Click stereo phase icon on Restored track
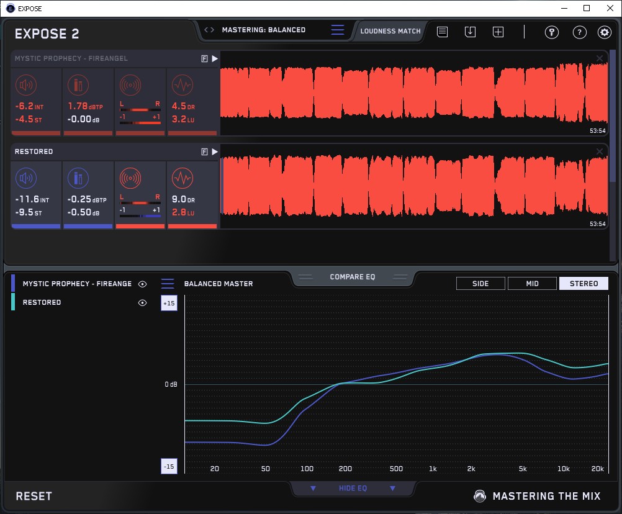Viewport: 622px width, 514px height. pos(130,179)
